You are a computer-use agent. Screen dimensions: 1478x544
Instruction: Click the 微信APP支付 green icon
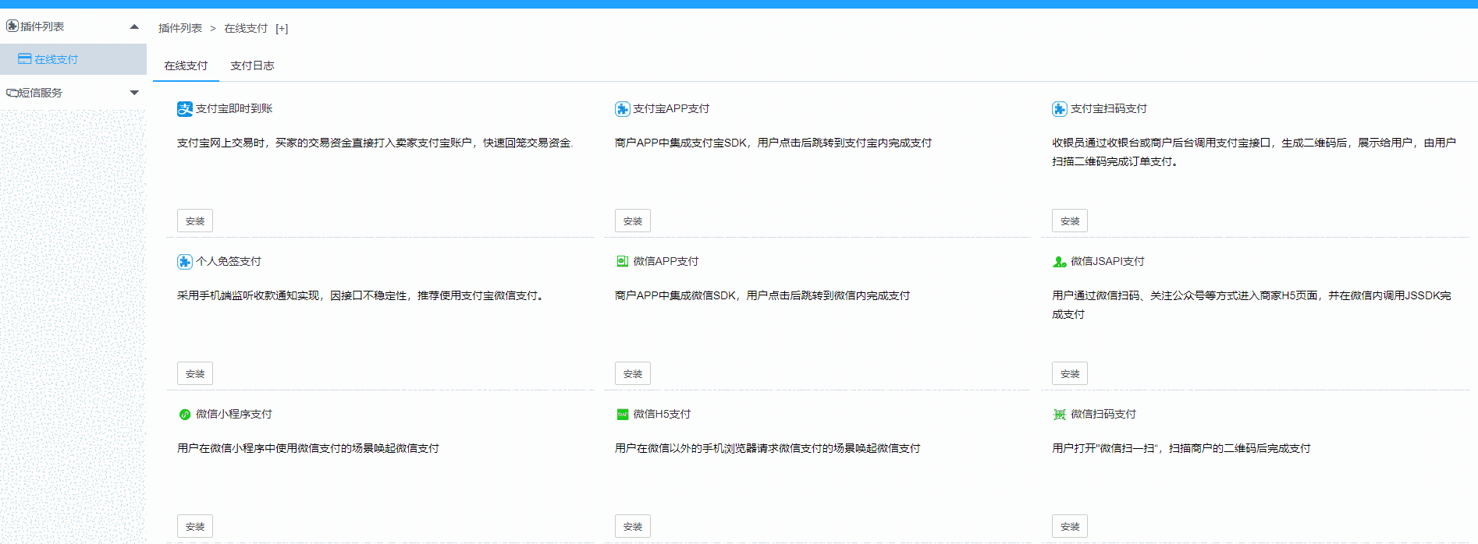[622, 262]
